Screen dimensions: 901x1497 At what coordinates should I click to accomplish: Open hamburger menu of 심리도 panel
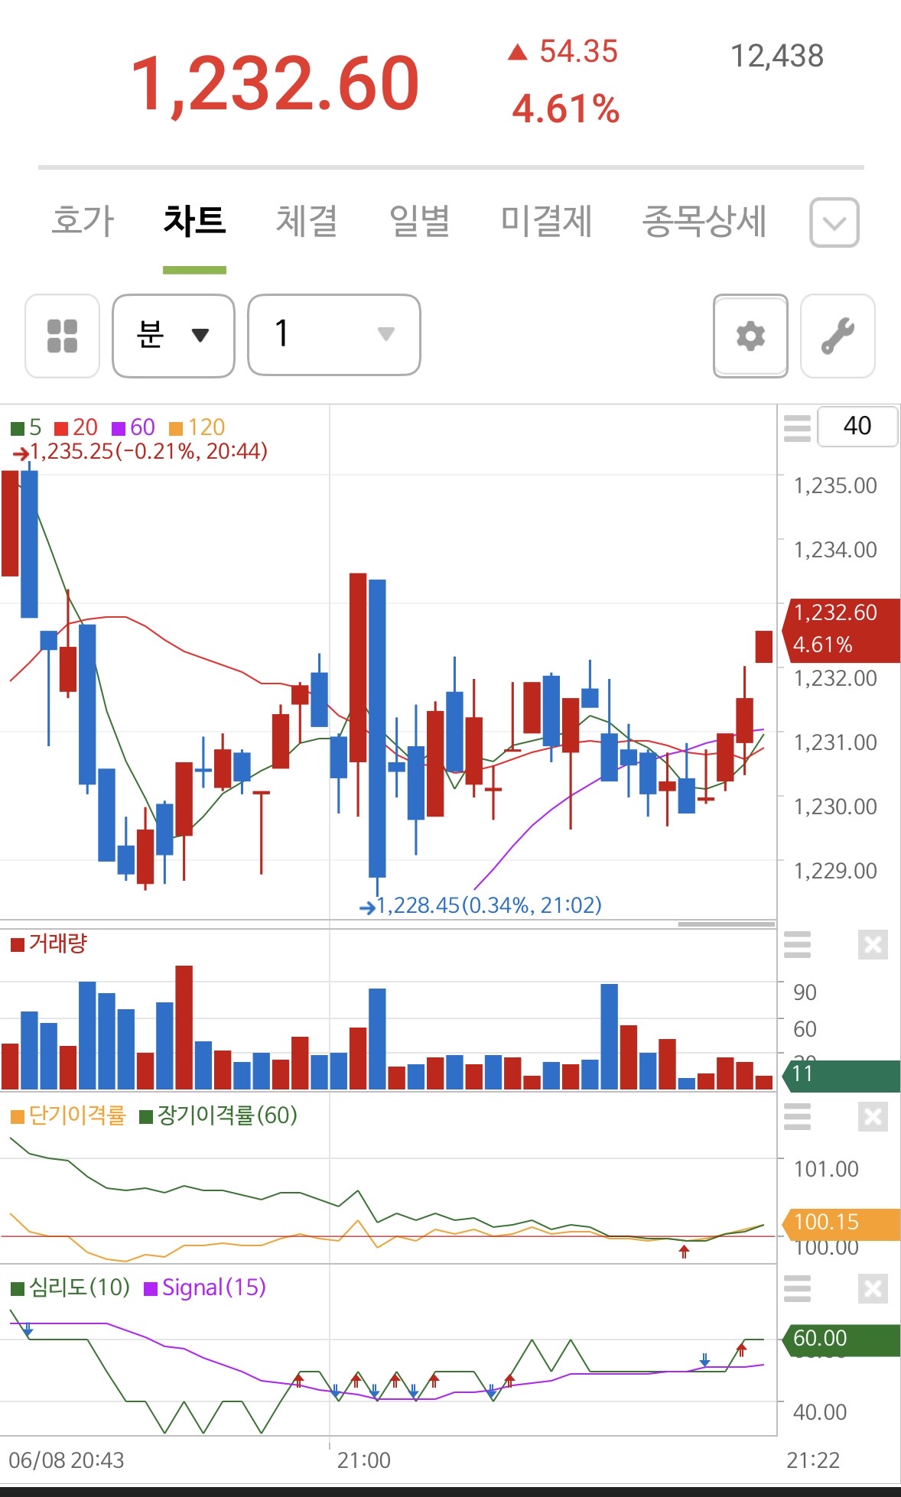point(797,1289)
